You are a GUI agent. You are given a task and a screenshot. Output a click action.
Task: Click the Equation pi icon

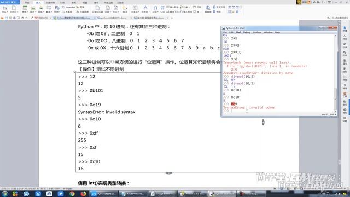162,8
